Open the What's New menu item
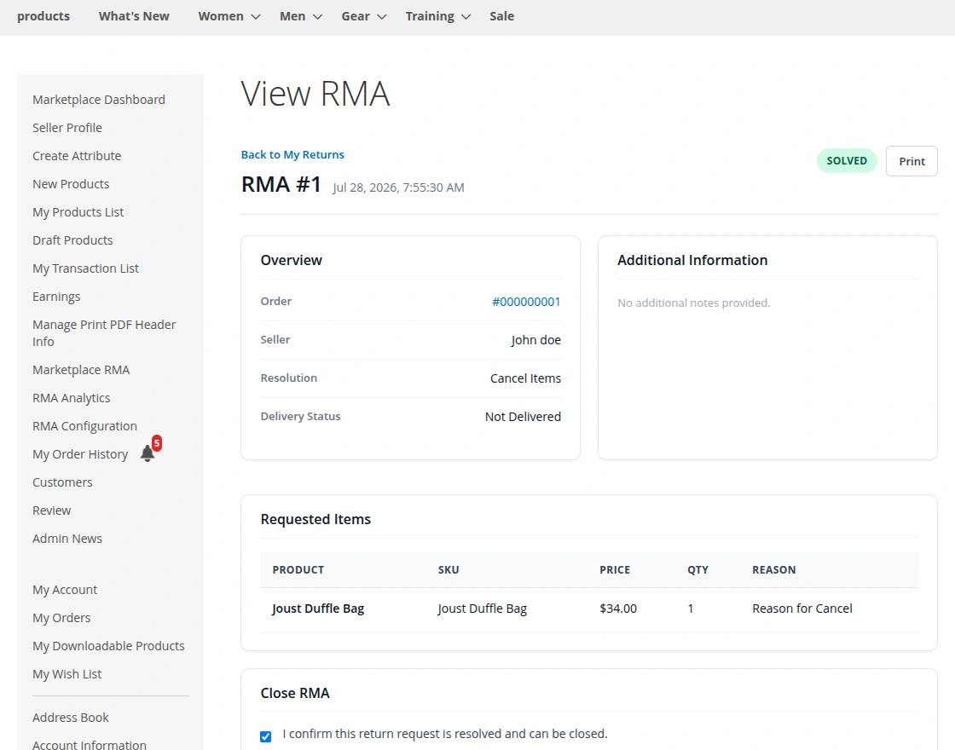This screenshot has height=750, width=955. [x=134, y=16]
